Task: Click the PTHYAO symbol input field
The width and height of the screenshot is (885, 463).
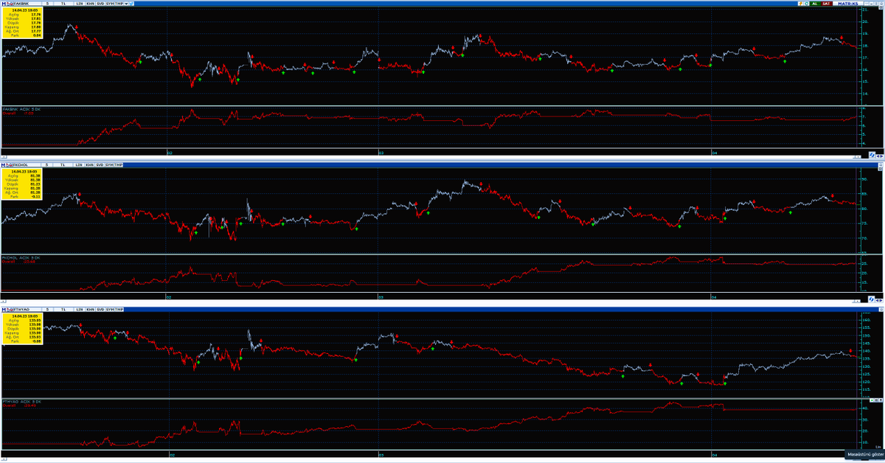Action: 27,308
